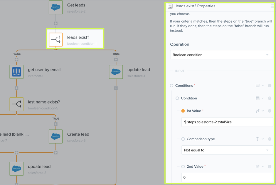Expand the Comparison type chevron
The image size is (276, 185).
[x=262, y=139]
